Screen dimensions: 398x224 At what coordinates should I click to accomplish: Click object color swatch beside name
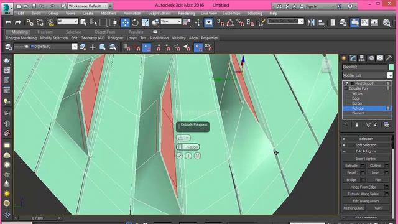click(x=391, y=67)
